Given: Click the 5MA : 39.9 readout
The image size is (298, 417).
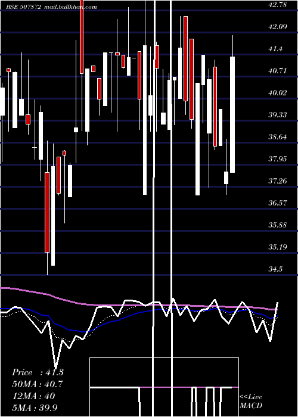Looking at the screenshot, I should (x=35, y=407).
